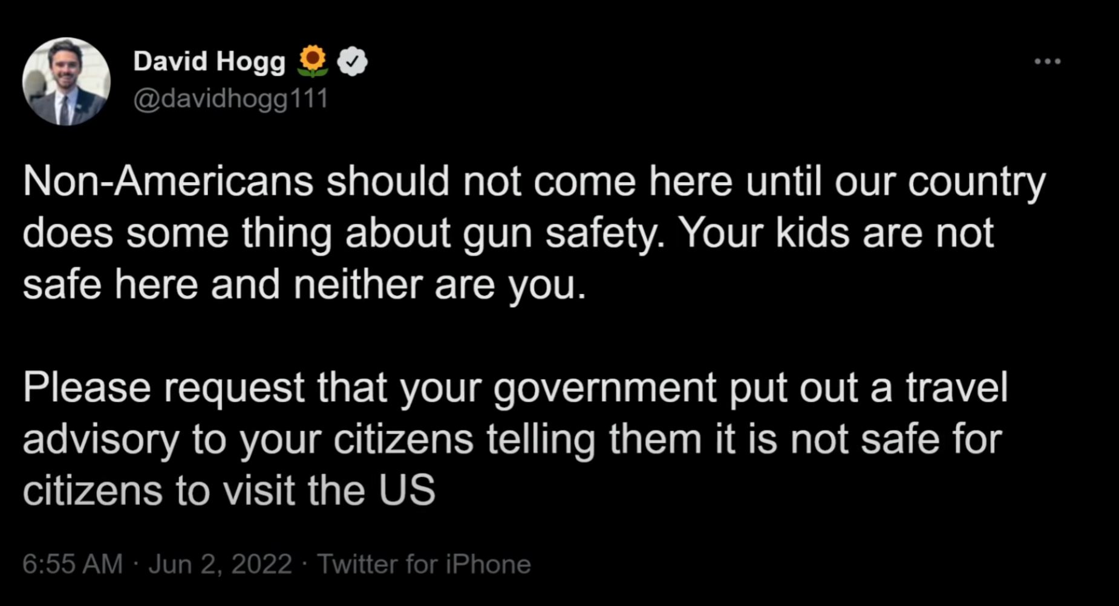Open David Hogg's profile picture
Screen dimensions: 1119x606
tap(67, 82)
